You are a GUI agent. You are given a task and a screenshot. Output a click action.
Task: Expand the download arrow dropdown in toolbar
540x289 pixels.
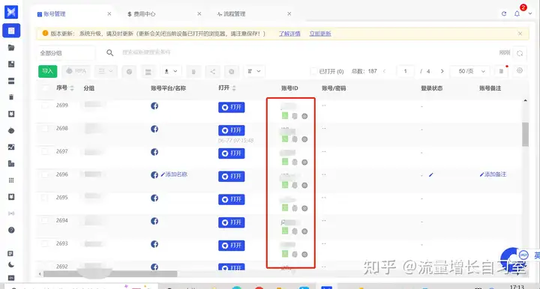tap(171, 71)
